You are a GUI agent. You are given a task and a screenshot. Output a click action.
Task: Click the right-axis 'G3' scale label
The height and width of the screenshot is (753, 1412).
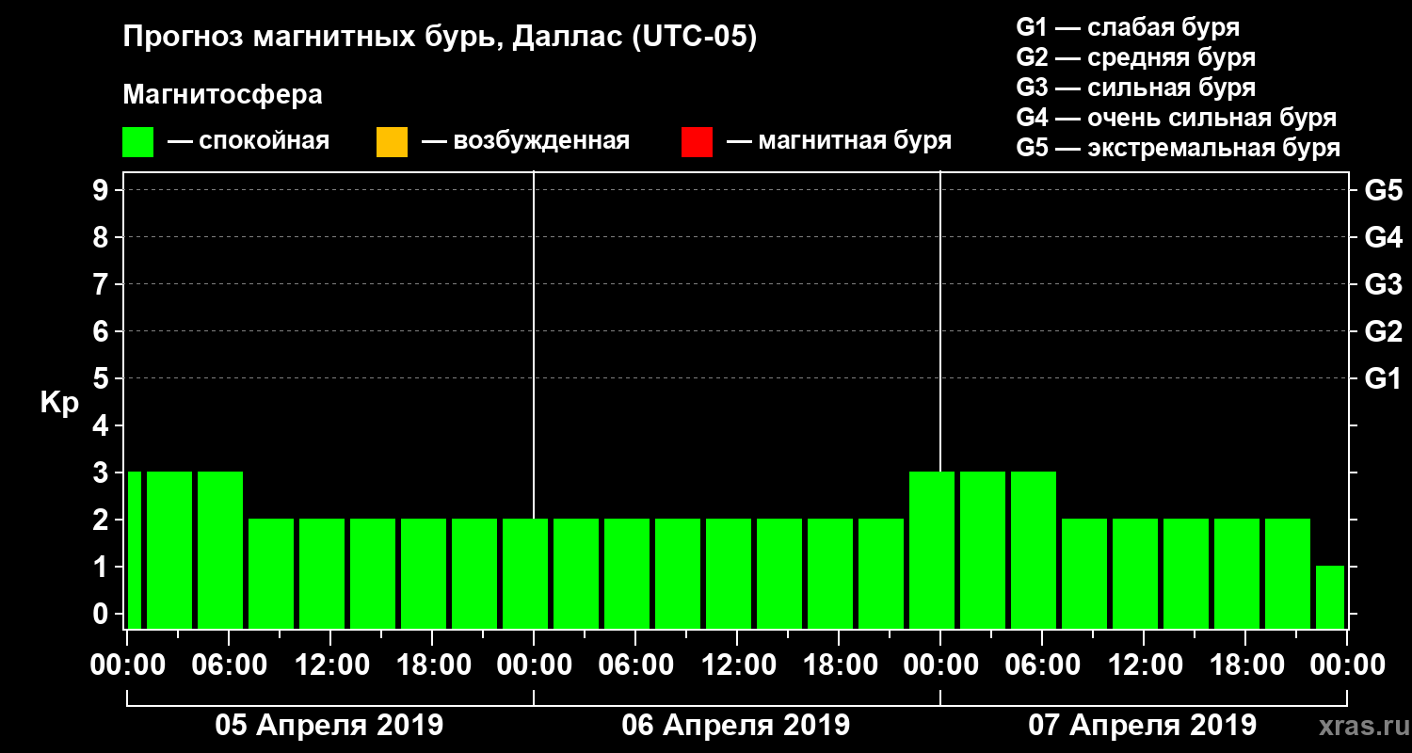point(1384,284)
